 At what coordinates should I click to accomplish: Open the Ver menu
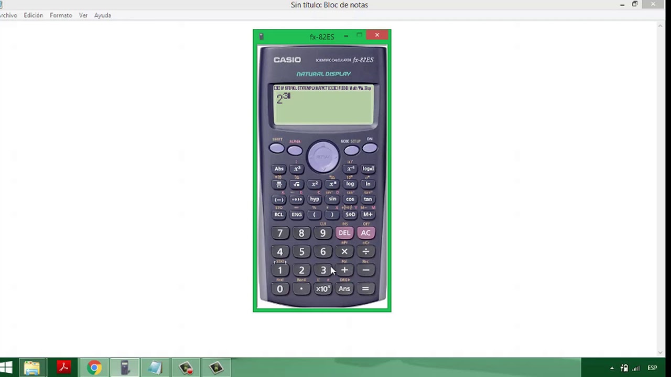pyautogui.click(x=83, y=15)
